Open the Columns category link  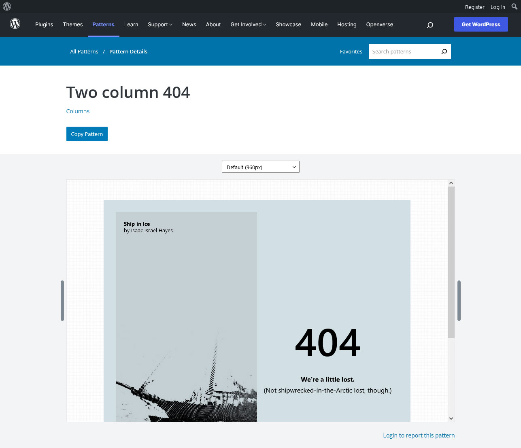point(78,111)
